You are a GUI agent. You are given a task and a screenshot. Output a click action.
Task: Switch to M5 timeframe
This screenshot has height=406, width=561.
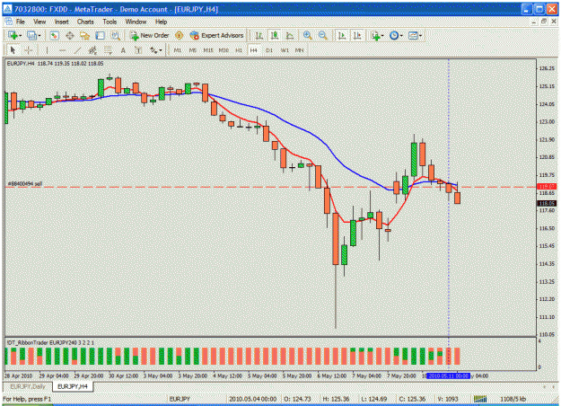point(193,50)
